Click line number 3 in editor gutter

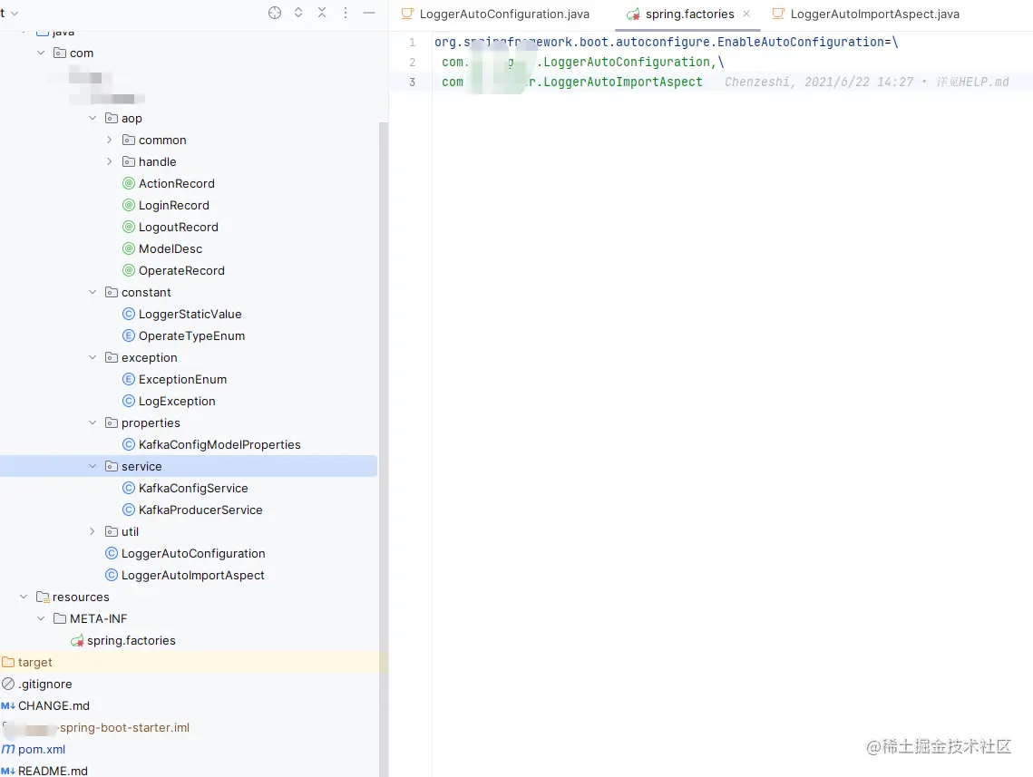click(x=413, y=83)
